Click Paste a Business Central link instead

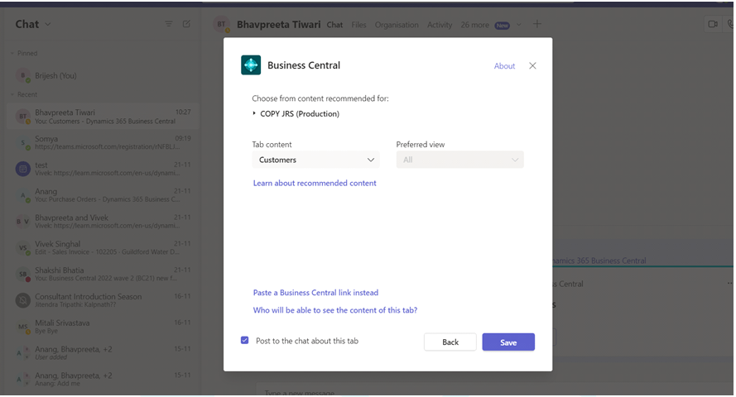(315, 293)
